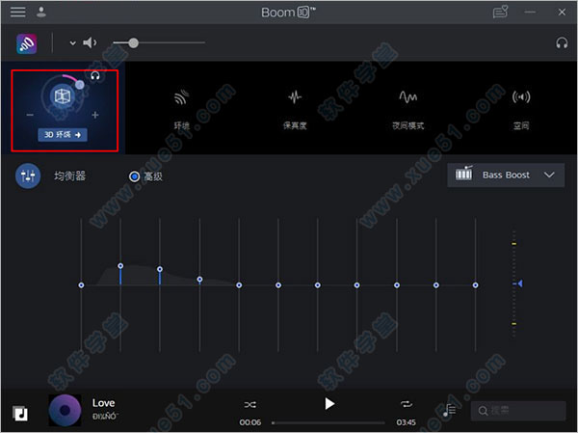Enable the 空间 spatial effect

pos(521,109)
